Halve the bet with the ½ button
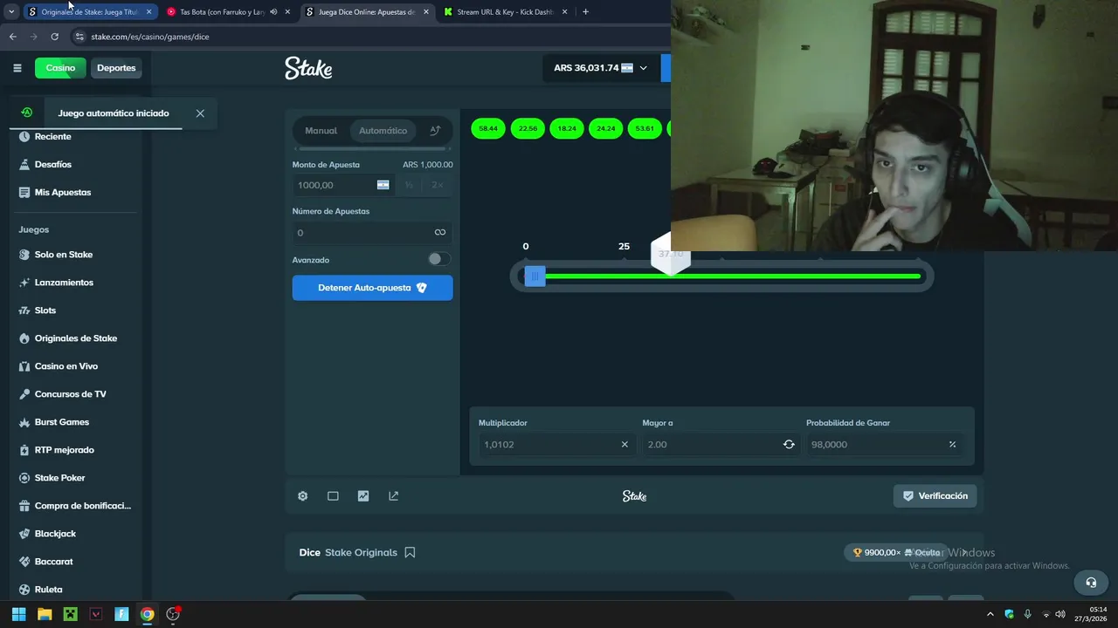This screenshot has height=628, width=1118. [x=409, y=185]
